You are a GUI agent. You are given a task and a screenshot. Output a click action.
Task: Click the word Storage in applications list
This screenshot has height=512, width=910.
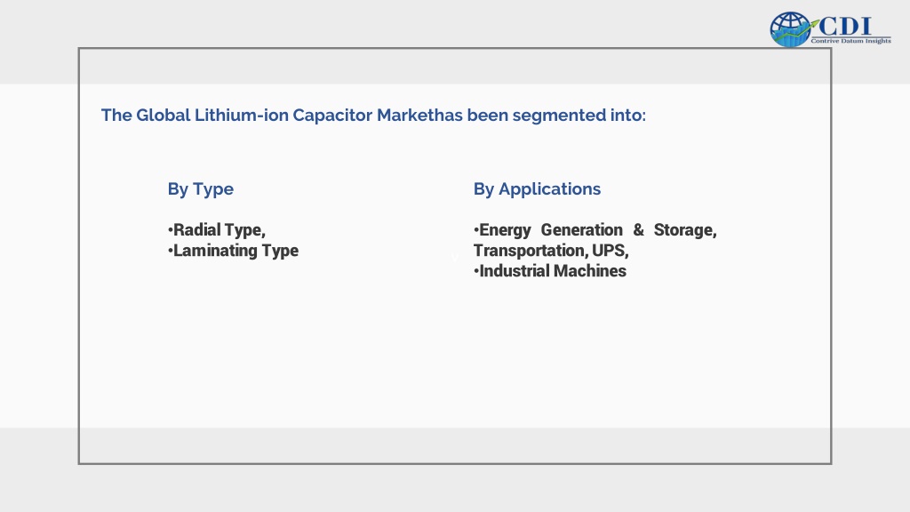(x=685, y=230)
